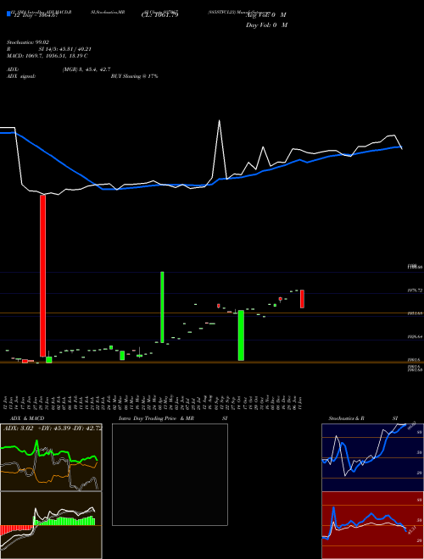
Task: Click the green +DY line in ADX chart
Action: coord(49,453)
